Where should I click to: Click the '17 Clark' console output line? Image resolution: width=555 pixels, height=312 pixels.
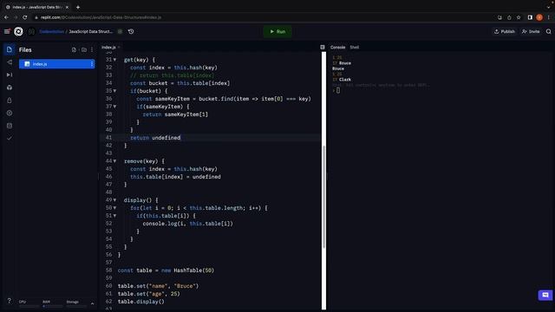pos(342,80)
